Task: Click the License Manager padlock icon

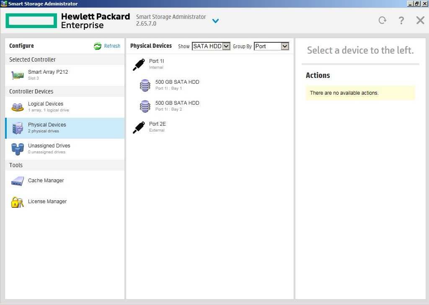Action: click(x=17, y=202)
